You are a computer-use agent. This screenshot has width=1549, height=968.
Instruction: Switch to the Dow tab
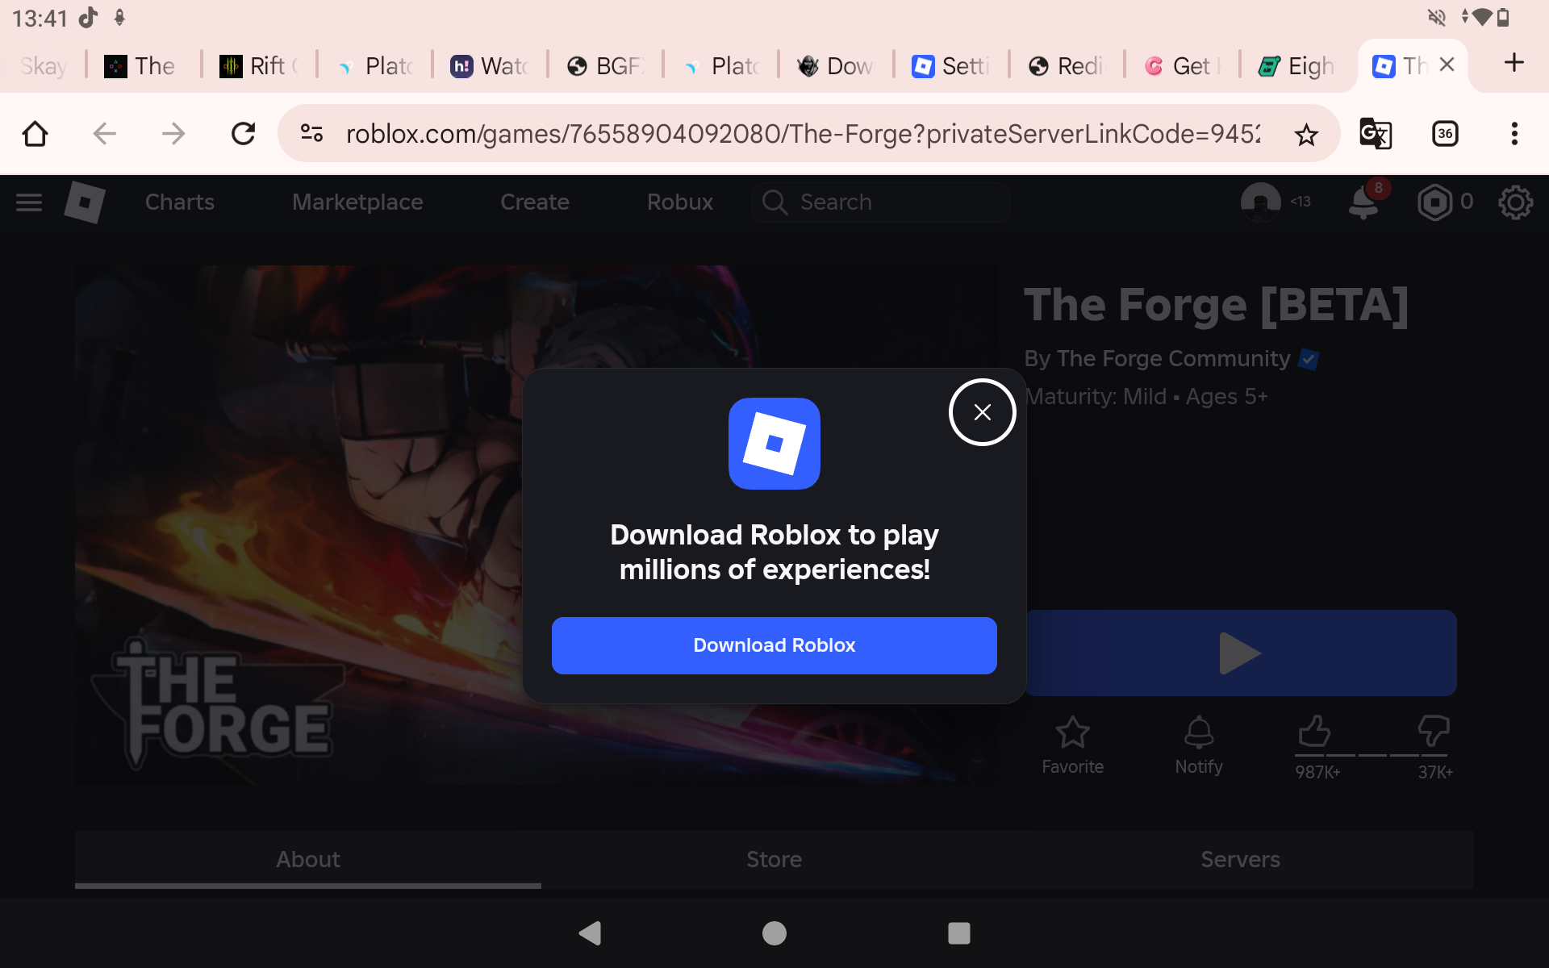tap(836, 65)
